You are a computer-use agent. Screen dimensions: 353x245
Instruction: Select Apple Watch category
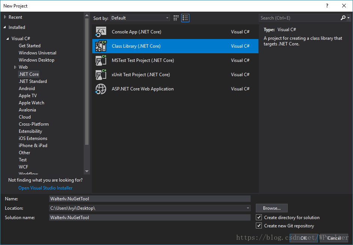pyautogui.click(x=32, y=103)
